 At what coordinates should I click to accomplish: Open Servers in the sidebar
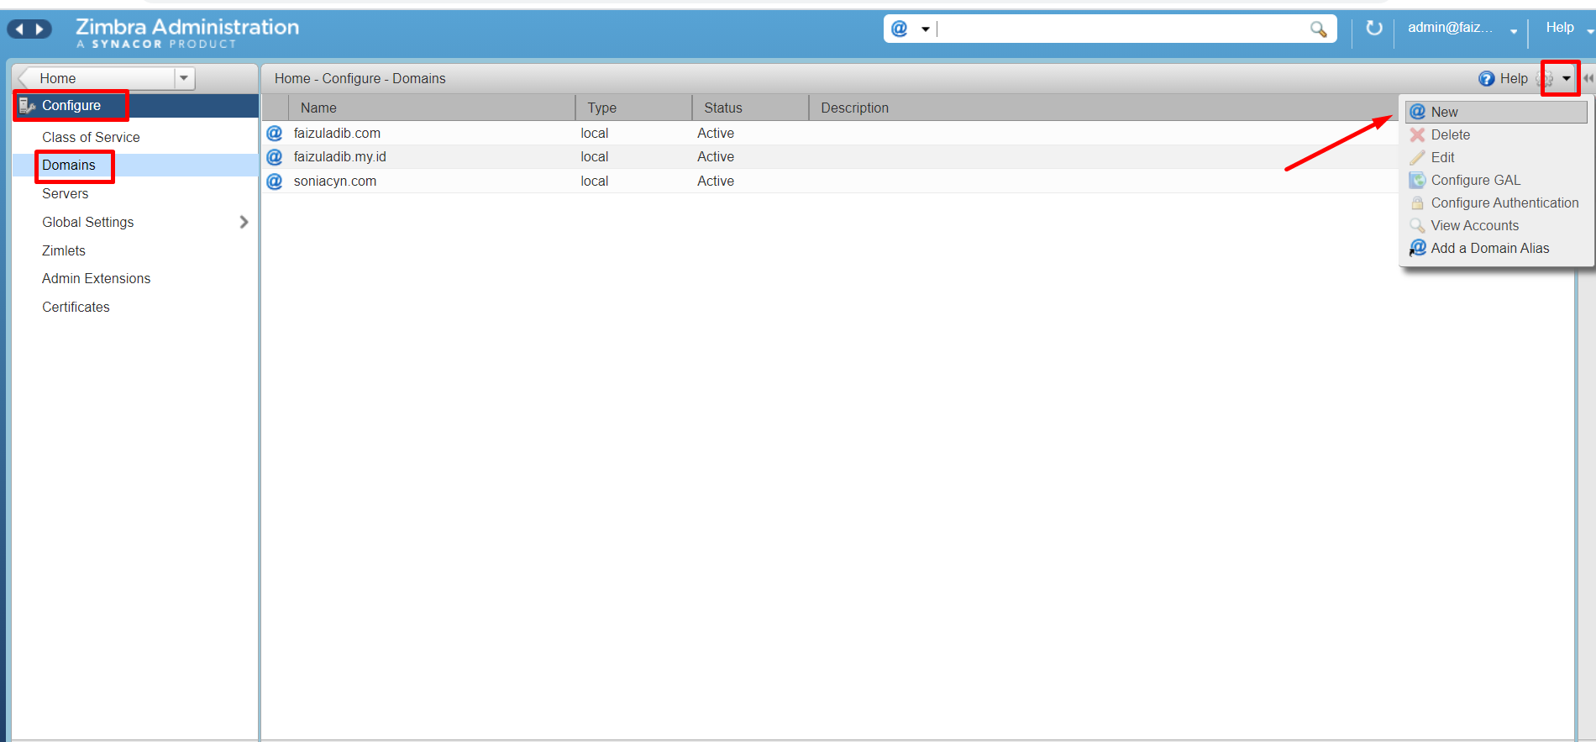coord(66,193)
